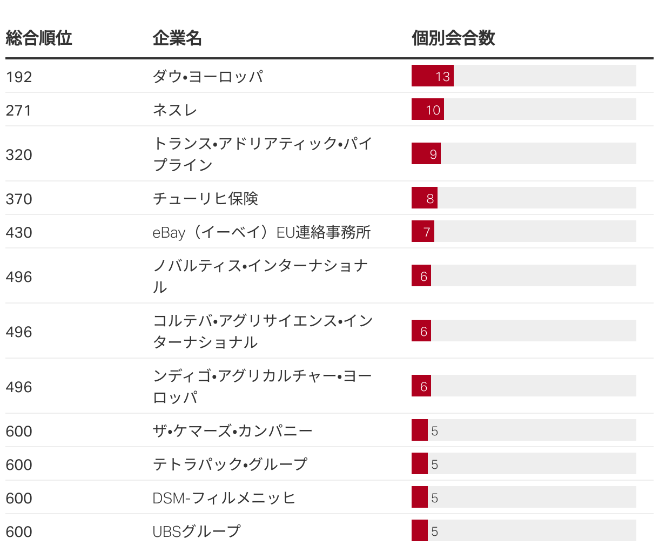Click the 企業名 column header
Screen dimensions: 659x552
177,38
